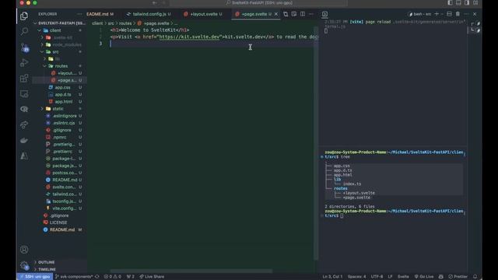Close the terminal panel

(x=475, y=14)
